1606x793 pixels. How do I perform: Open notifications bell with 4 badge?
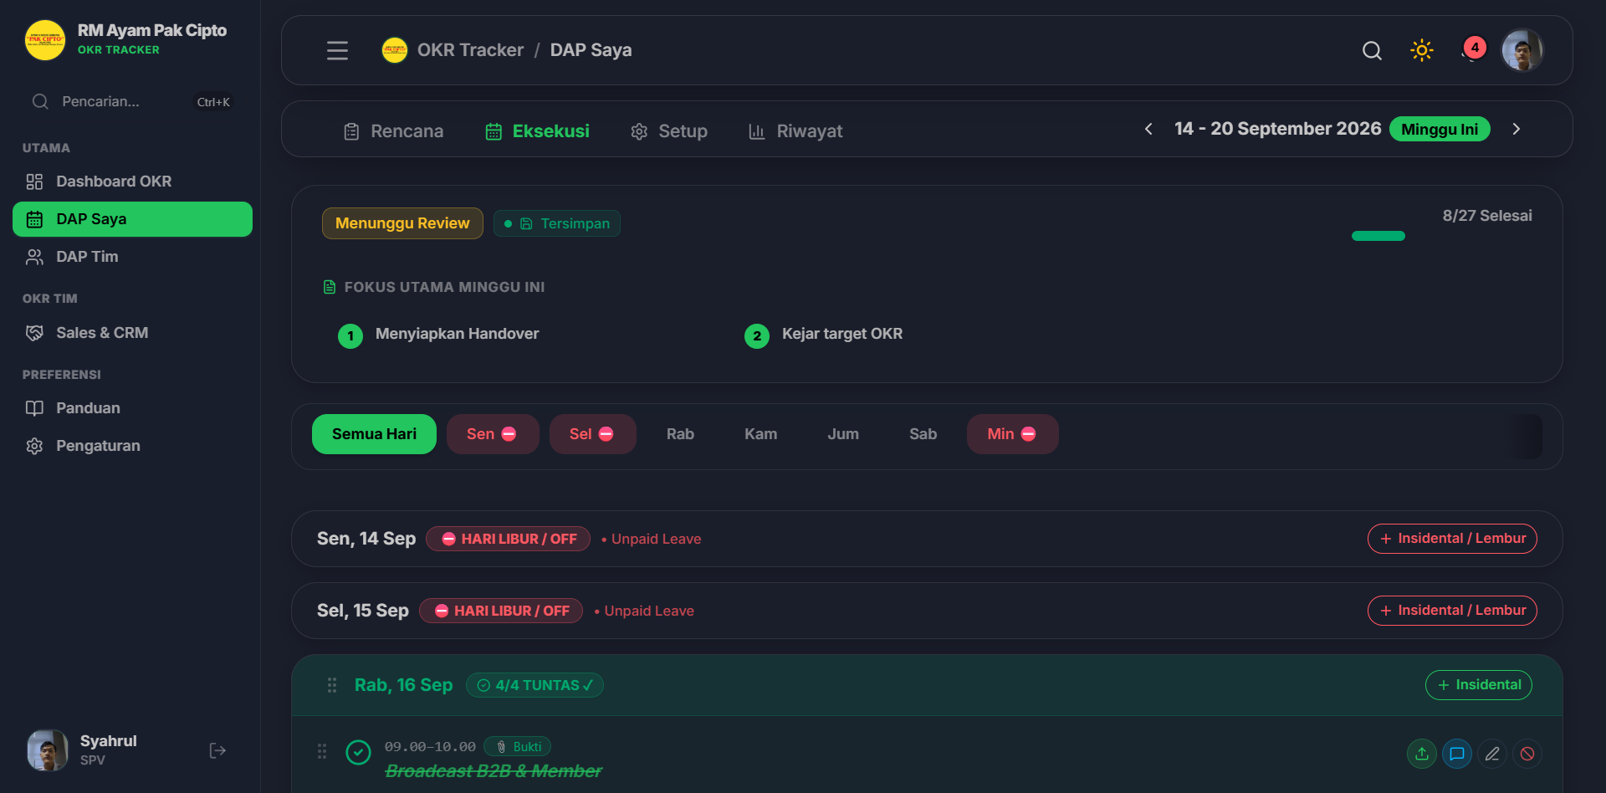click(x=1472, y=50)
